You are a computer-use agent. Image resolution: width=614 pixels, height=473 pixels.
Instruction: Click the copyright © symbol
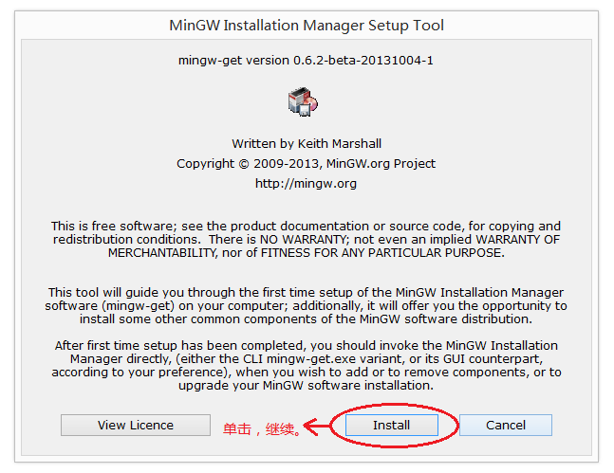[x=244, y=164]
